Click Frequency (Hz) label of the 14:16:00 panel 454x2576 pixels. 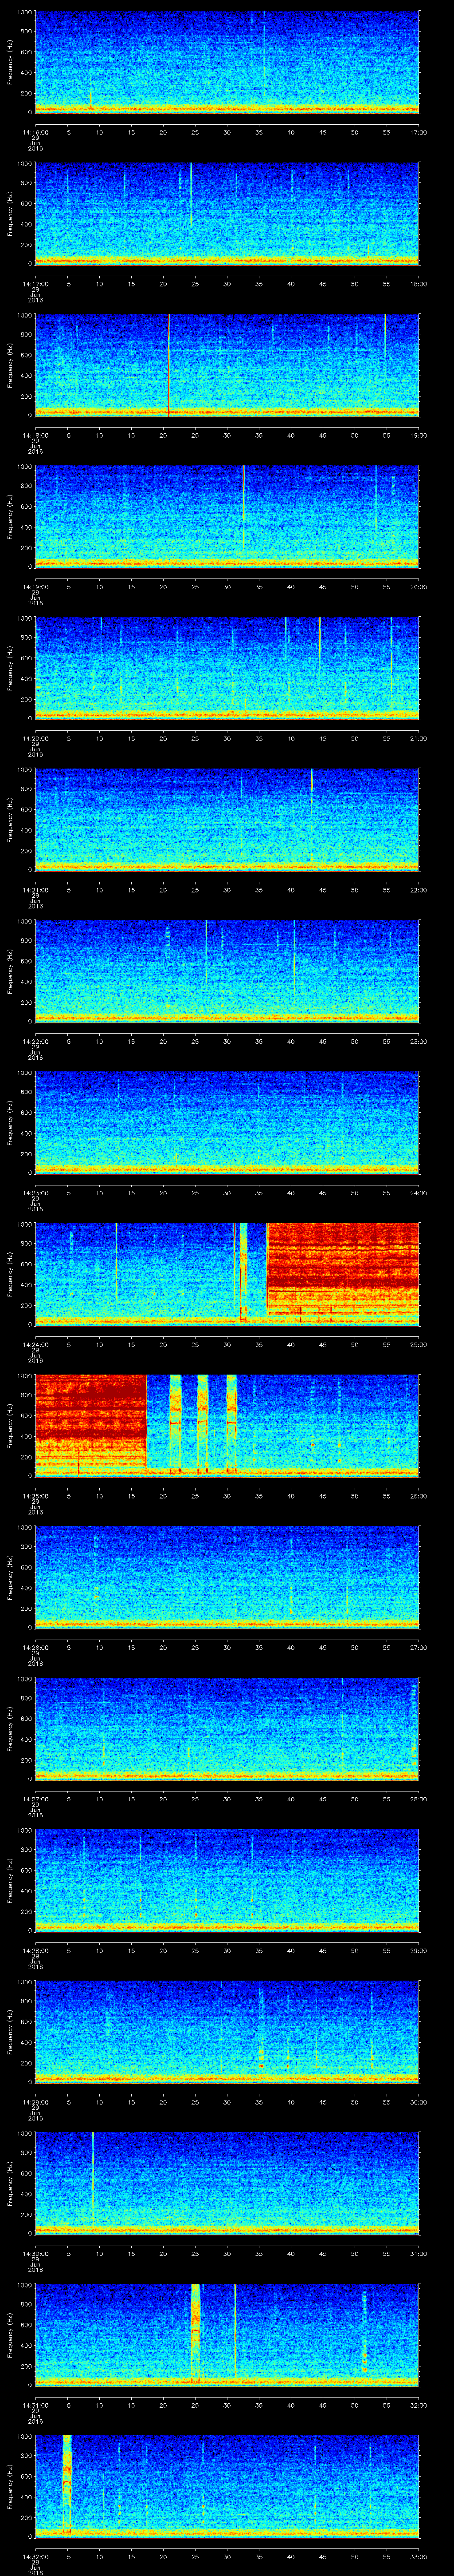10,62
